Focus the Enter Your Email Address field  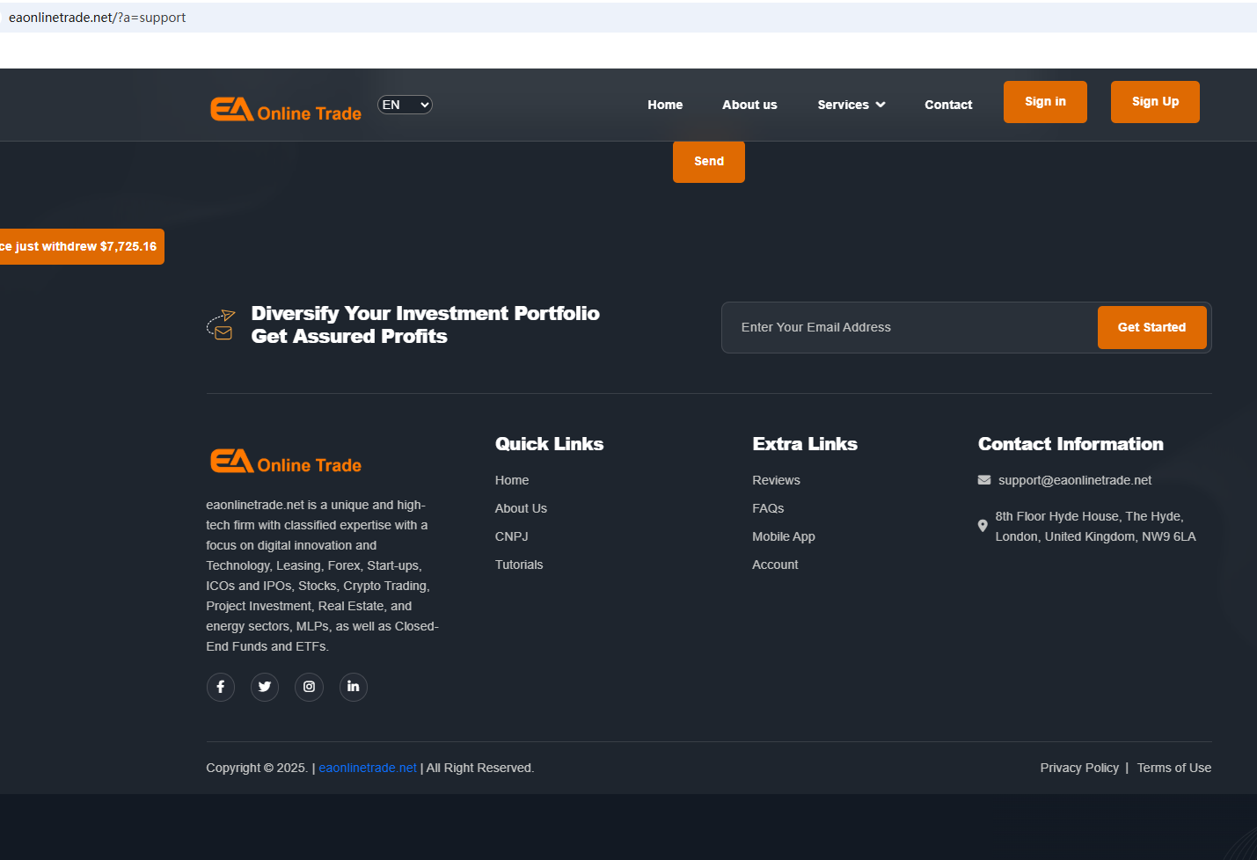[910, 327]
